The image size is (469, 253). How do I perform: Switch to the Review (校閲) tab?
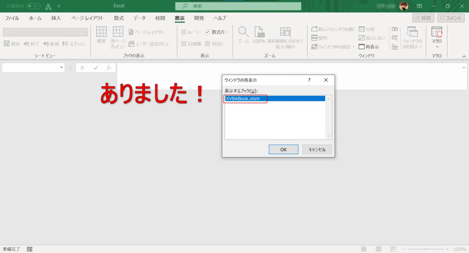[160, 18]
